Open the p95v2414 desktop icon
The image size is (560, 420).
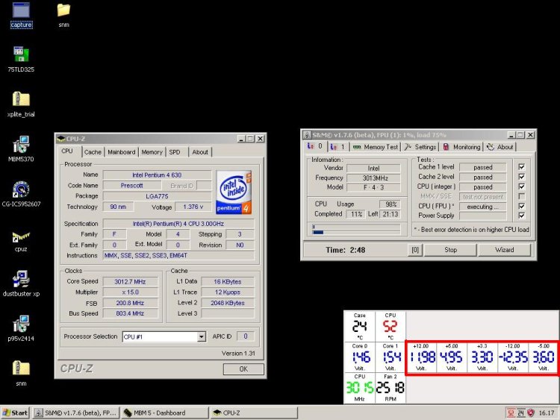point(21,324)
